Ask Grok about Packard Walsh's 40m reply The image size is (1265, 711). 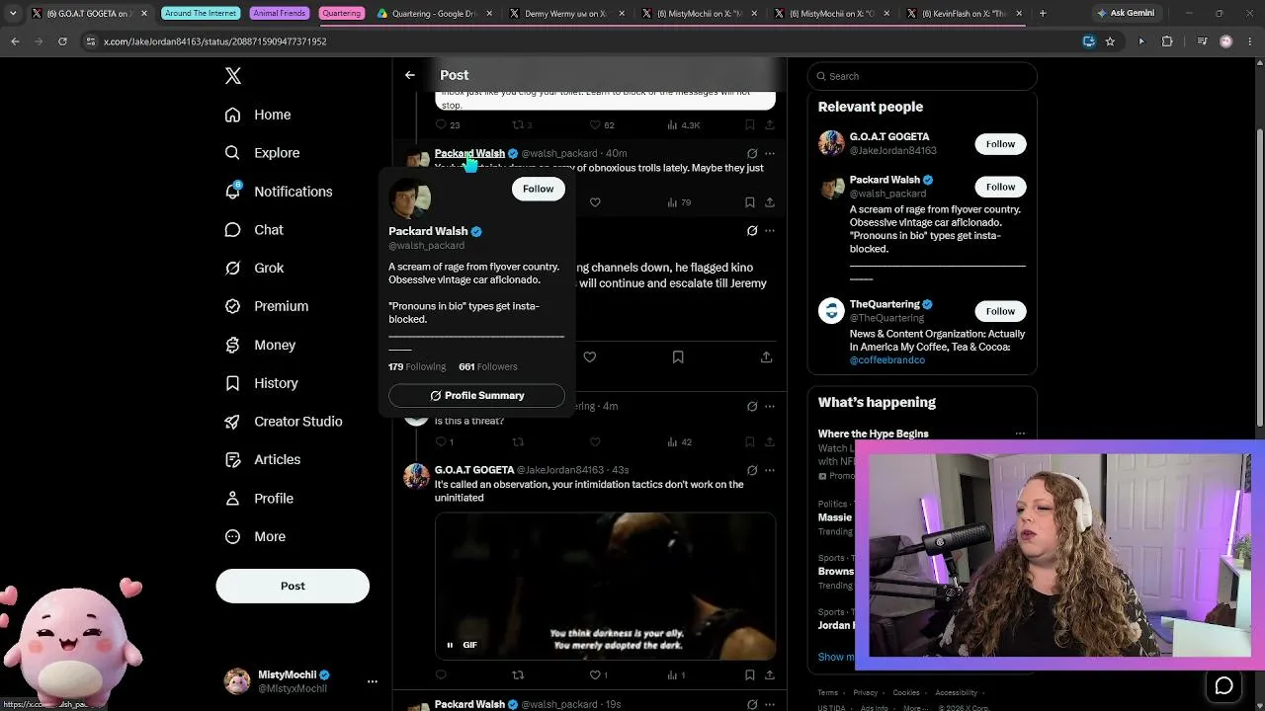coord(752,154)
